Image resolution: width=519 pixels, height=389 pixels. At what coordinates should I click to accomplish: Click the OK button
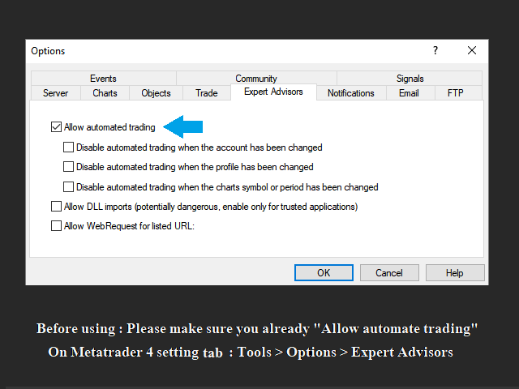pyautogui.click(x=324, y=273)
